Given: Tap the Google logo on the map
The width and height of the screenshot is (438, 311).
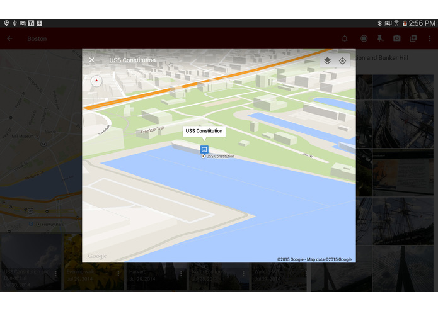Looking at the screenshot, I should [97, 256].
